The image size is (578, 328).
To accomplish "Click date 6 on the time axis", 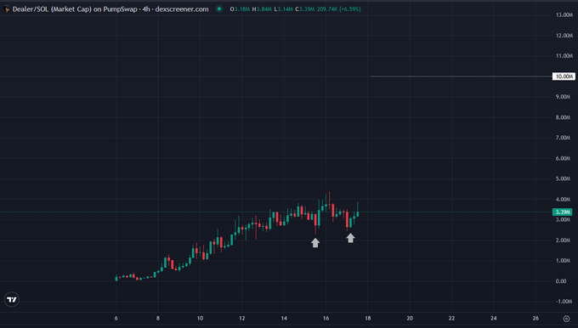I will click(x=116, y=319).
